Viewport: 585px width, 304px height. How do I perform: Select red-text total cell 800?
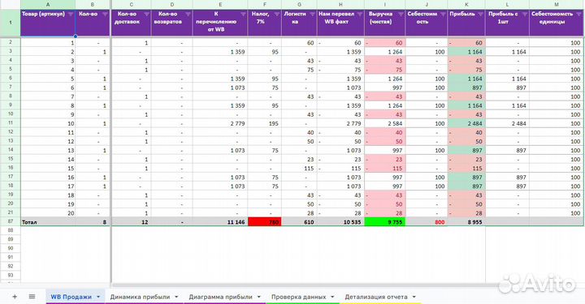pos(427,222)
